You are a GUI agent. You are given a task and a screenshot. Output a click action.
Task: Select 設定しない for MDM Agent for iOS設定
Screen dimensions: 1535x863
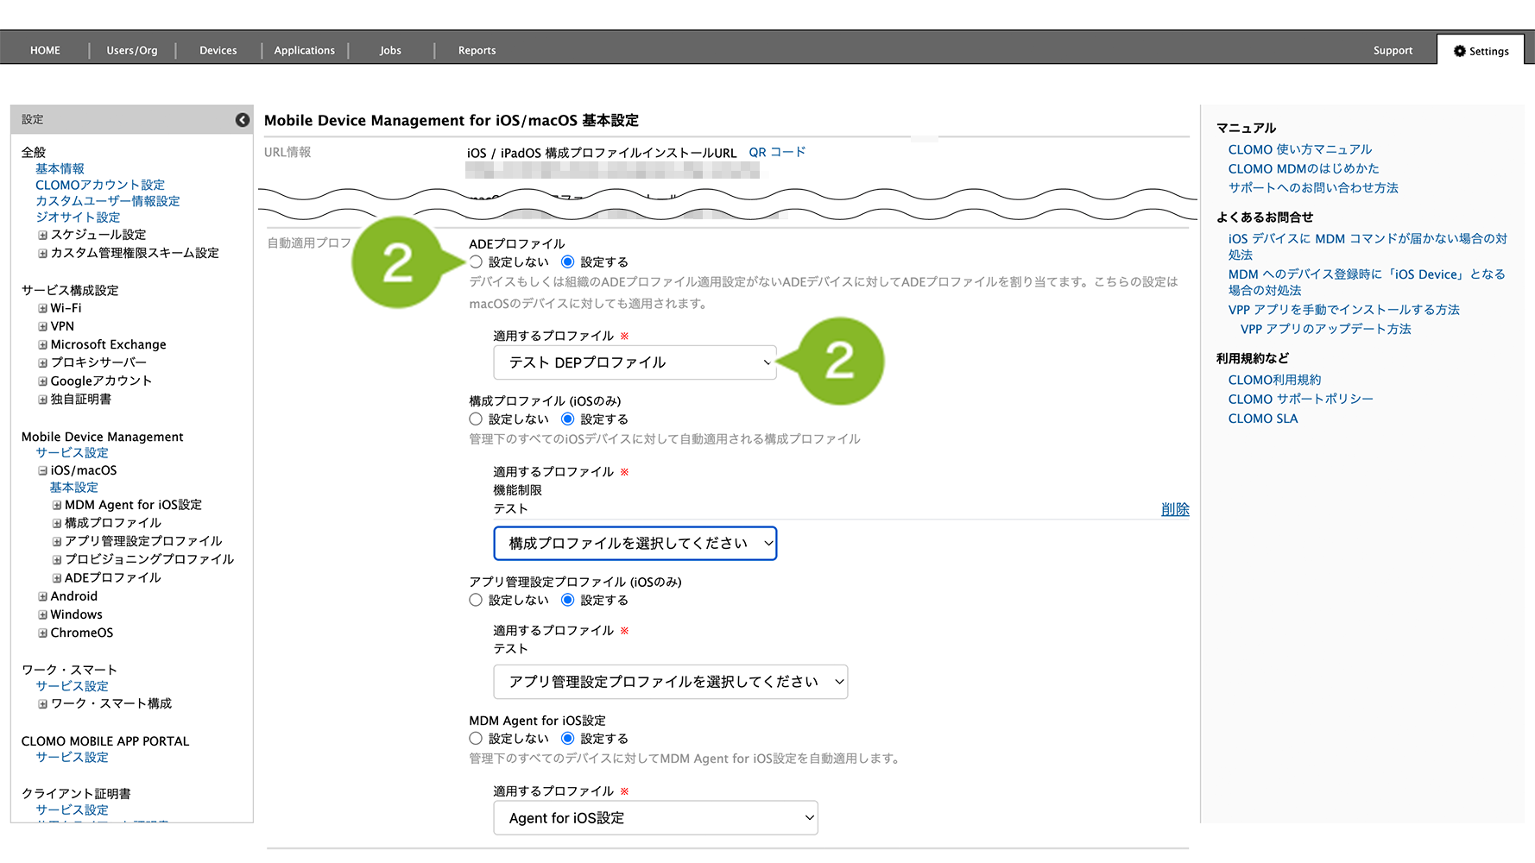click(x=476, y=739)
